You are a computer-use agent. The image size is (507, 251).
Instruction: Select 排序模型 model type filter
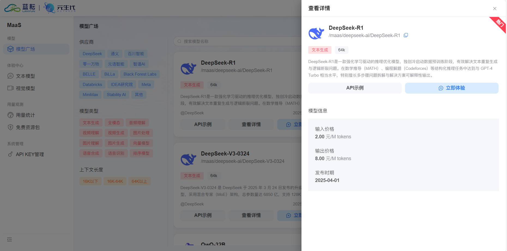click(141, 153)
